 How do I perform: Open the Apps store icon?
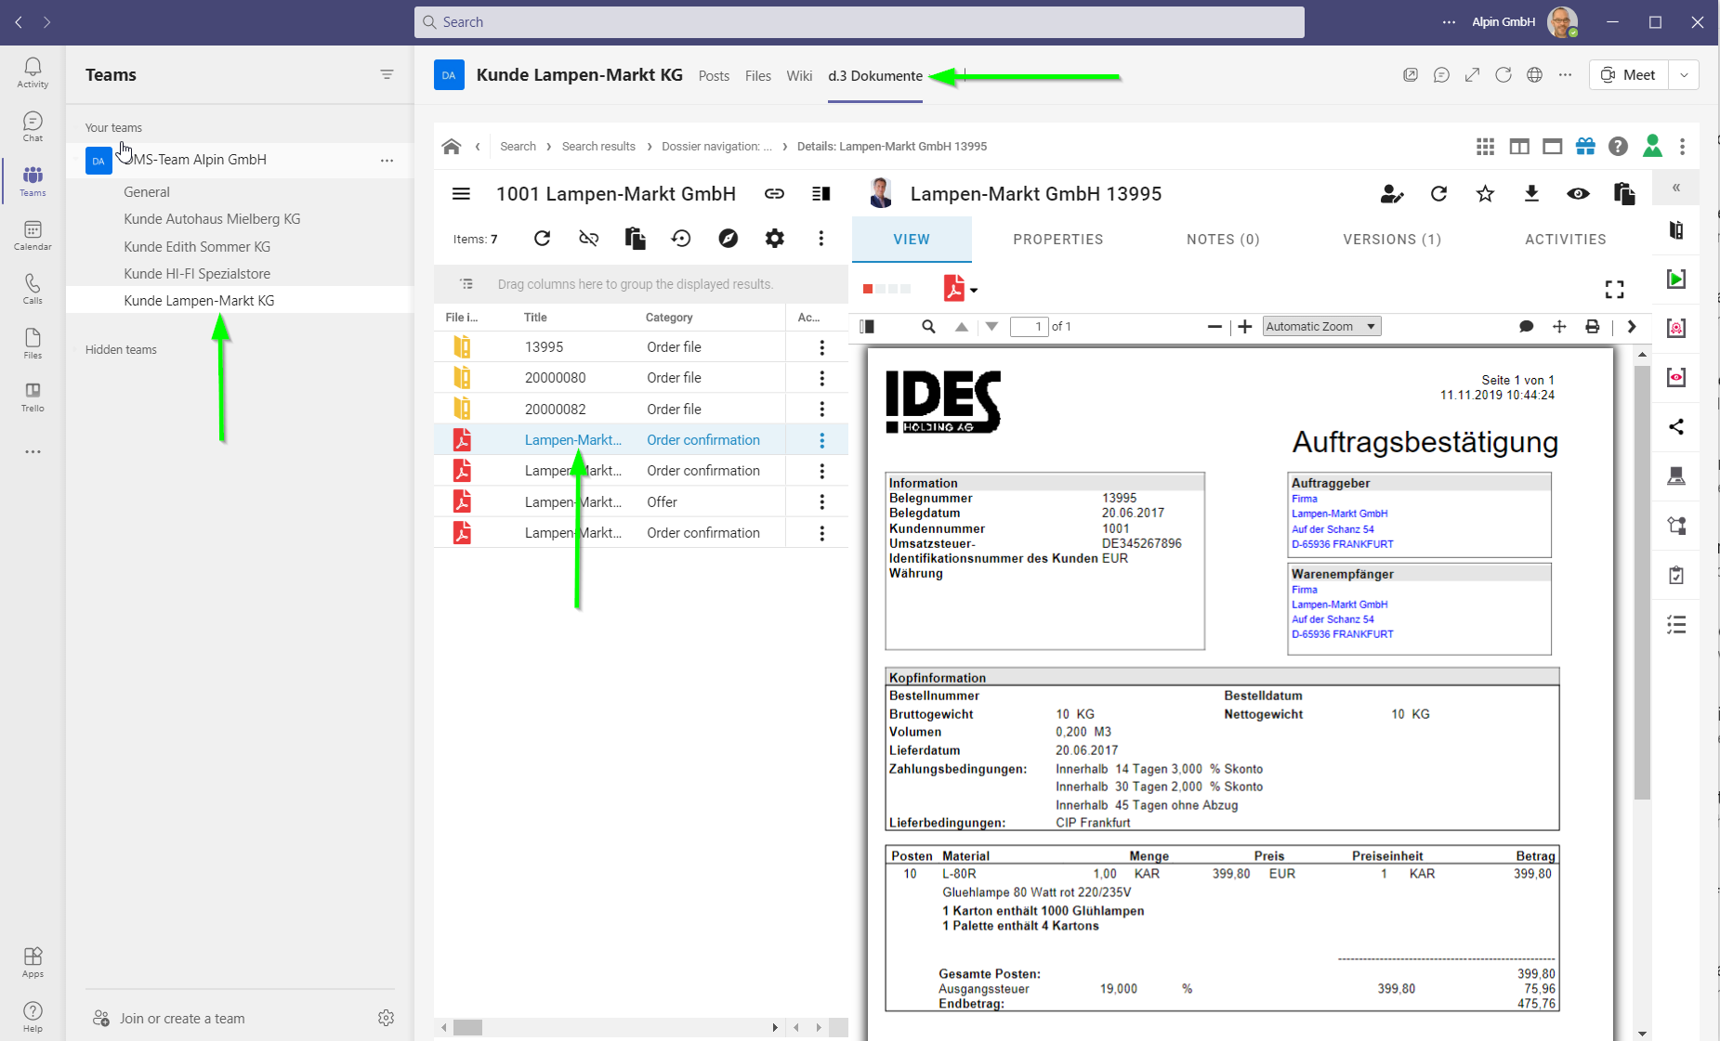33,962
